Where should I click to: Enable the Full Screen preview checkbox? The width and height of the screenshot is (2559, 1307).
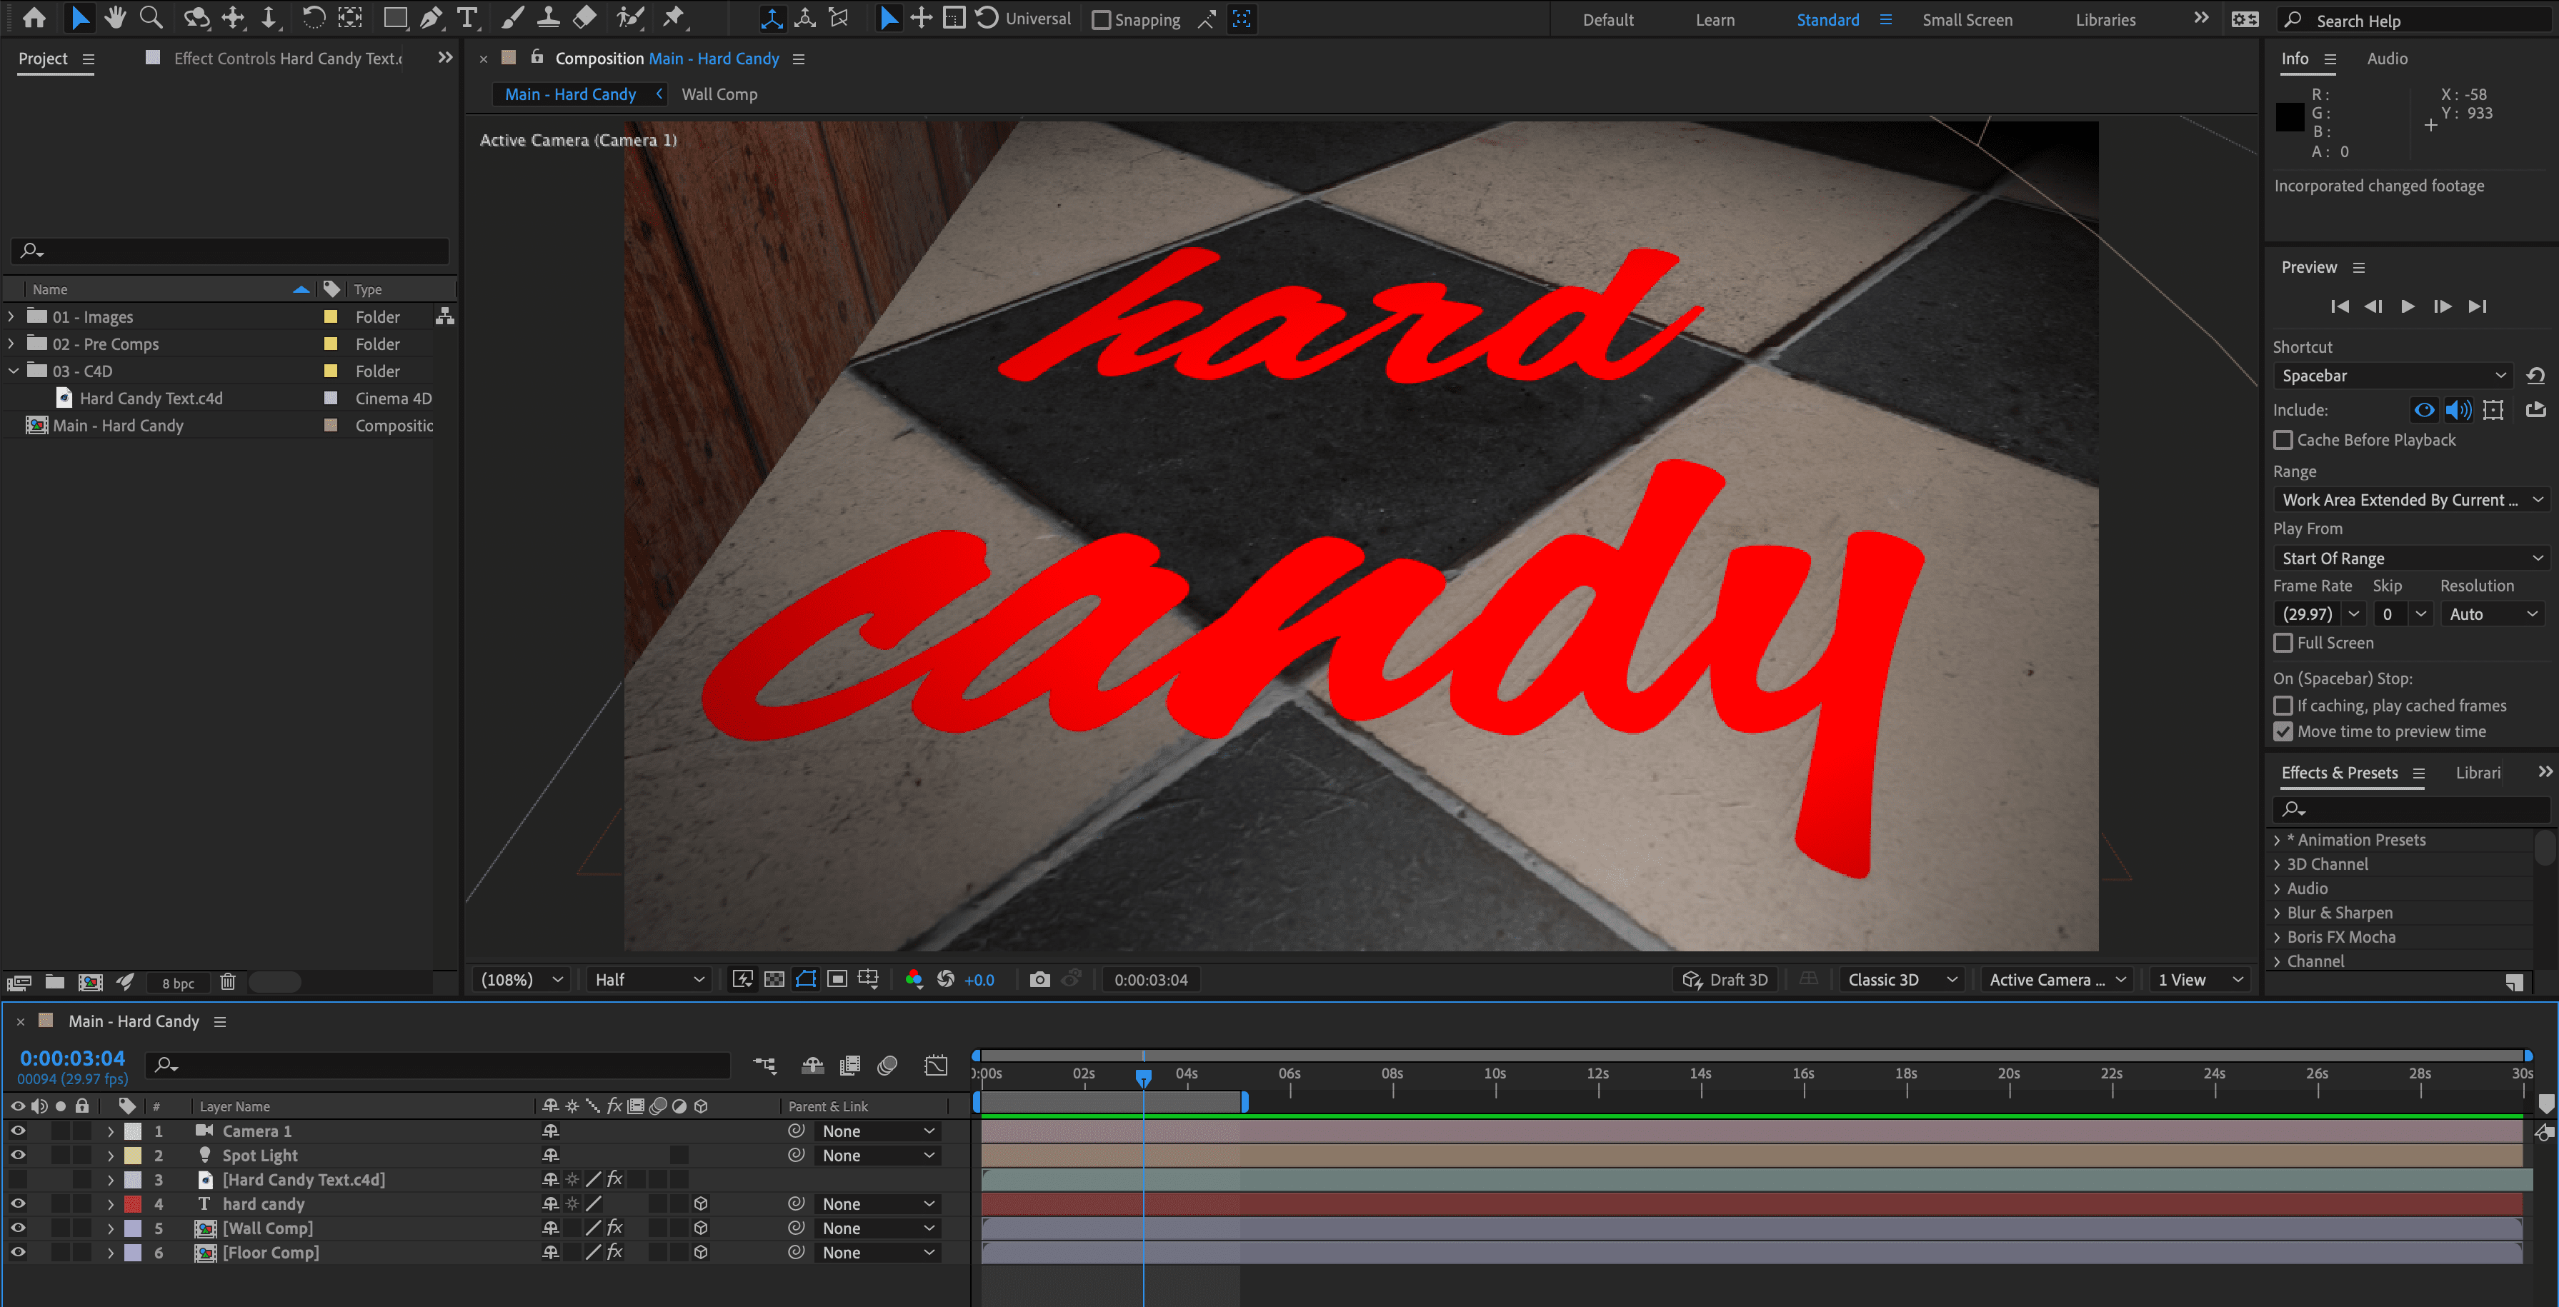tap(2284, 643)
